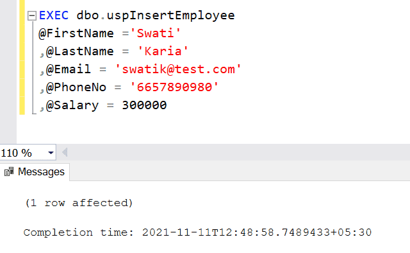This screenshot has width=410, height=253.
Task: Click the @PhoneNo parameter
Action: [76, 87]
